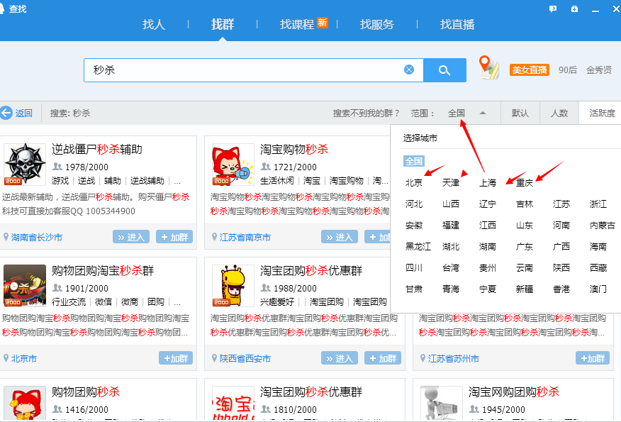Sort results by 活跃度

pos(602,113)
